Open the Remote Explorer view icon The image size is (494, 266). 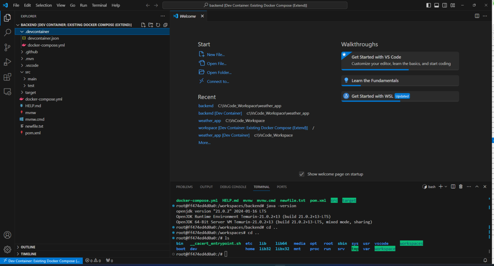[x=7, y=92]
